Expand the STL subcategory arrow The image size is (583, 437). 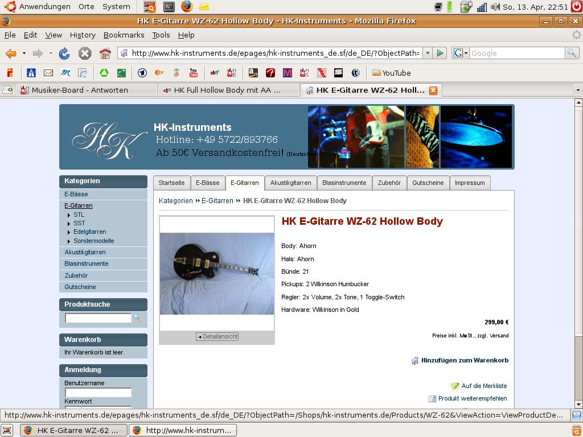click(x=69, y=215)
